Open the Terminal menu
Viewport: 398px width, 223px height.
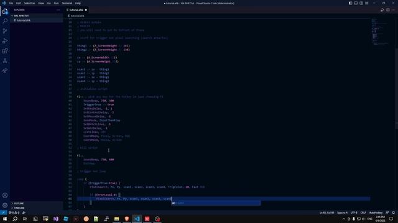67,3
